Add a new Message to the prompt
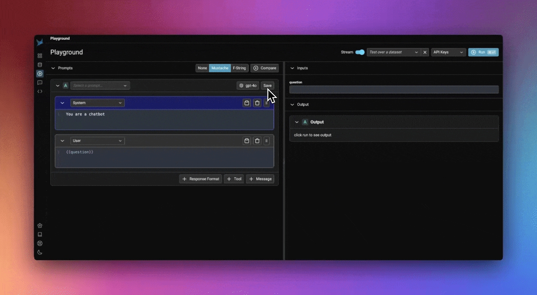 pyautogui.click(x=260, y=179)
